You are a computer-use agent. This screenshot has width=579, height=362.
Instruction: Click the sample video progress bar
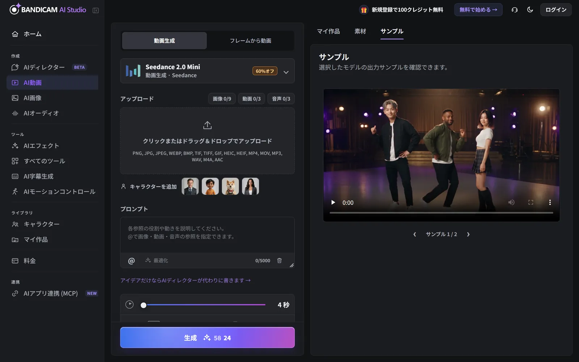click(441, 213)
